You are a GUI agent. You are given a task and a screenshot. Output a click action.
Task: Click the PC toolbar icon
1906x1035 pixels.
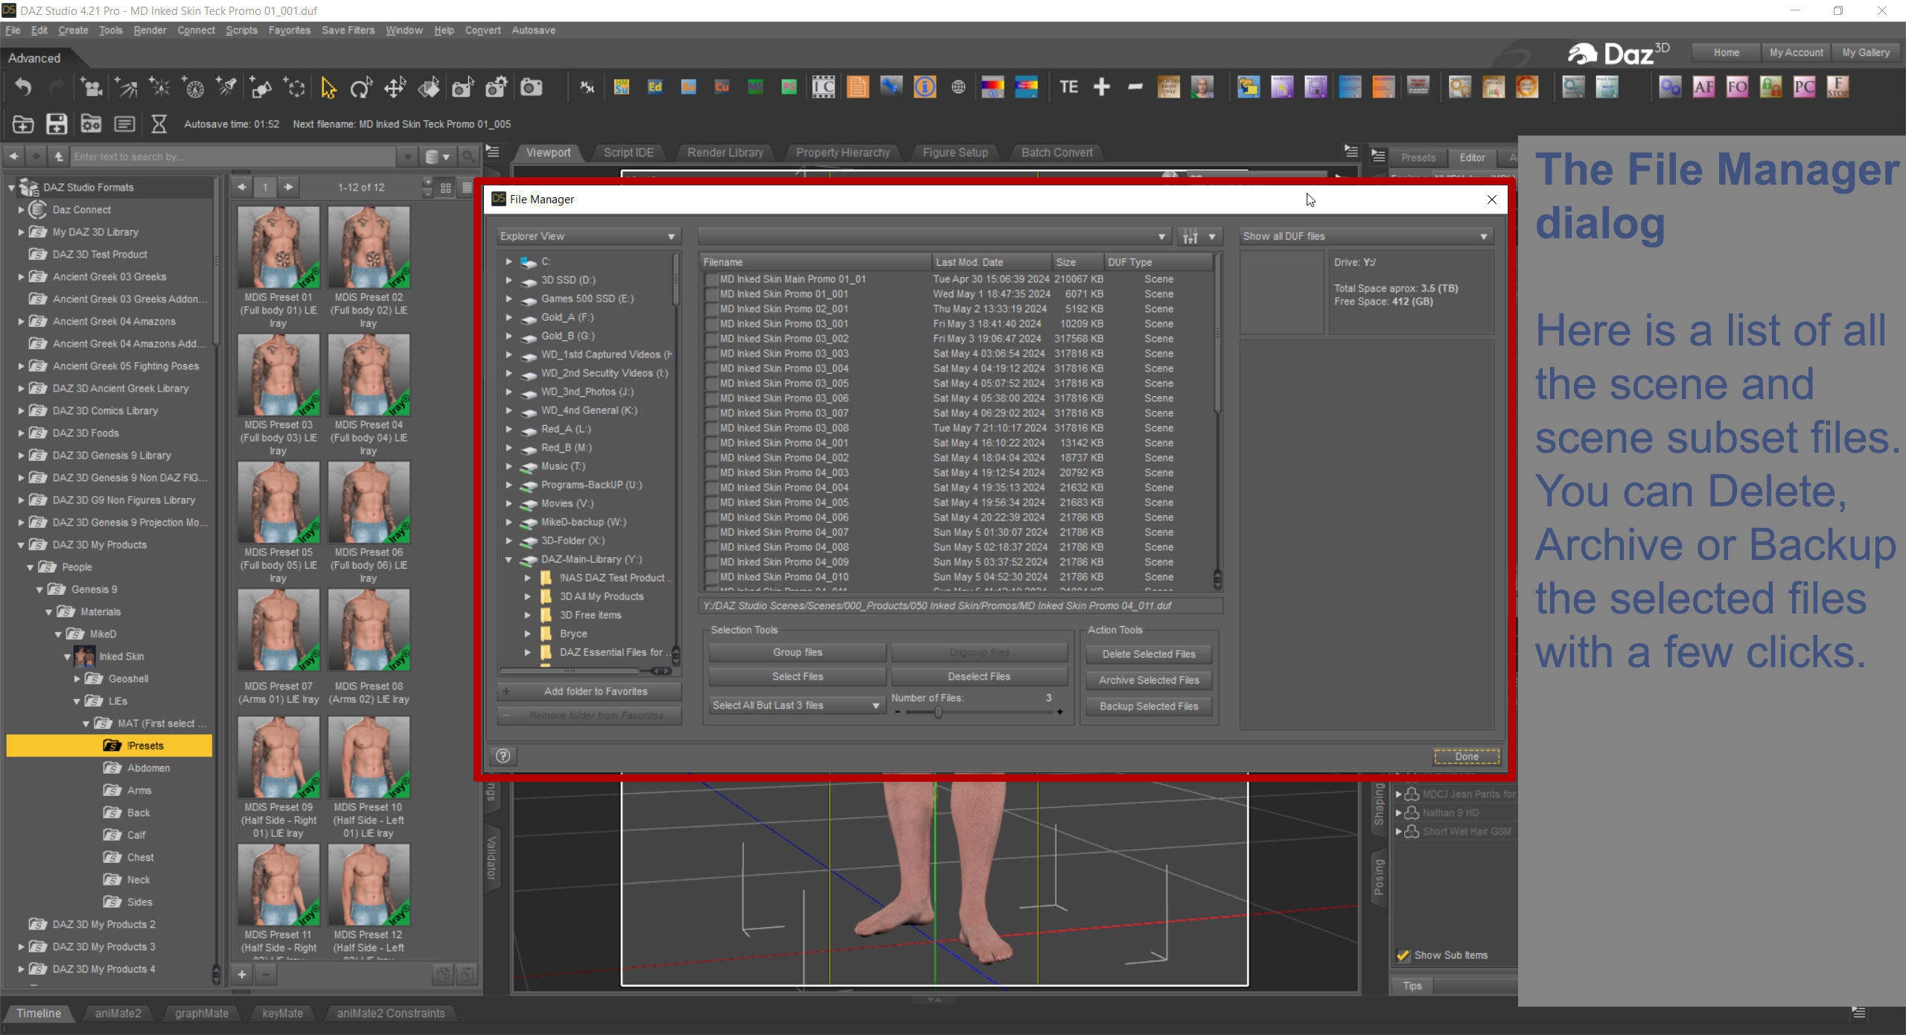tap(1804, 87)
